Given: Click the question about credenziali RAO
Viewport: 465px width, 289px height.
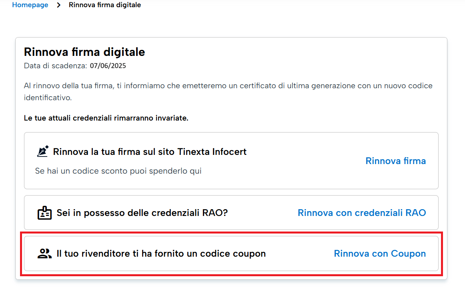Looking at the screenshot, I should [x=142, y=213].
